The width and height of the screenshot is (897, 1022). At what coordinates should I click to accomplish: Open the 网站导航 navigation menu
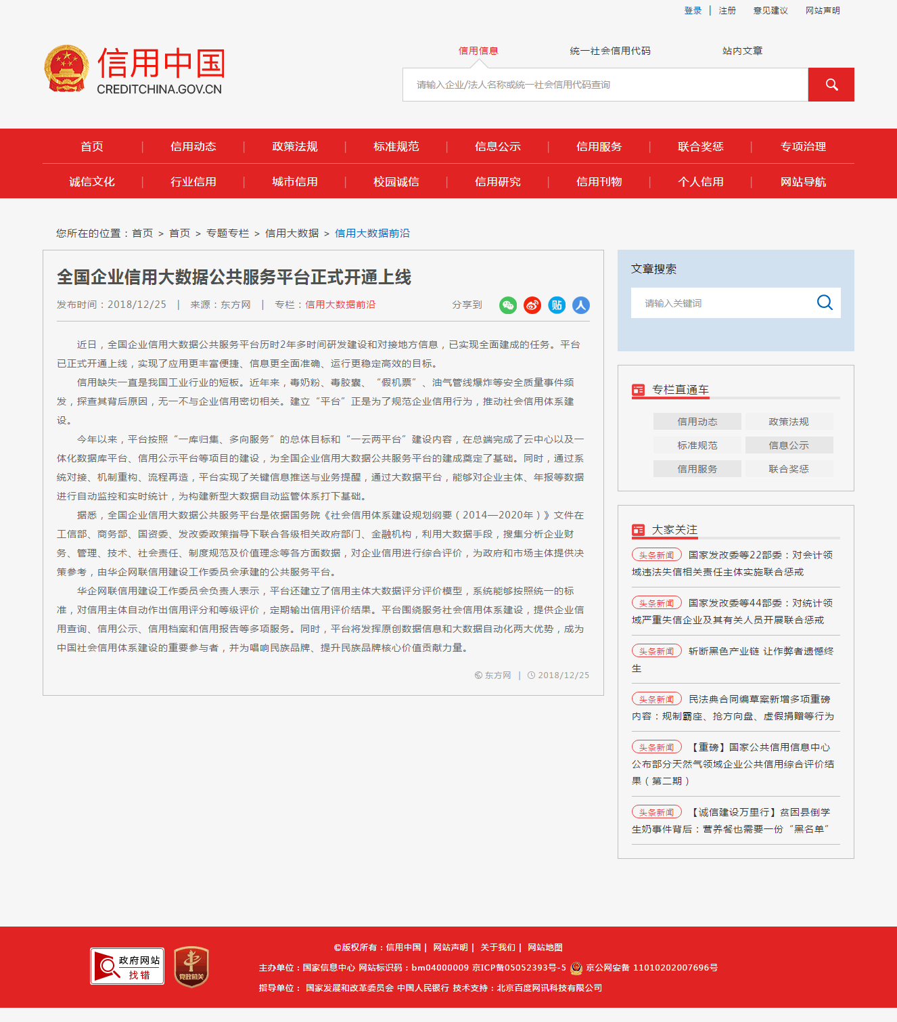click(803, 181)
